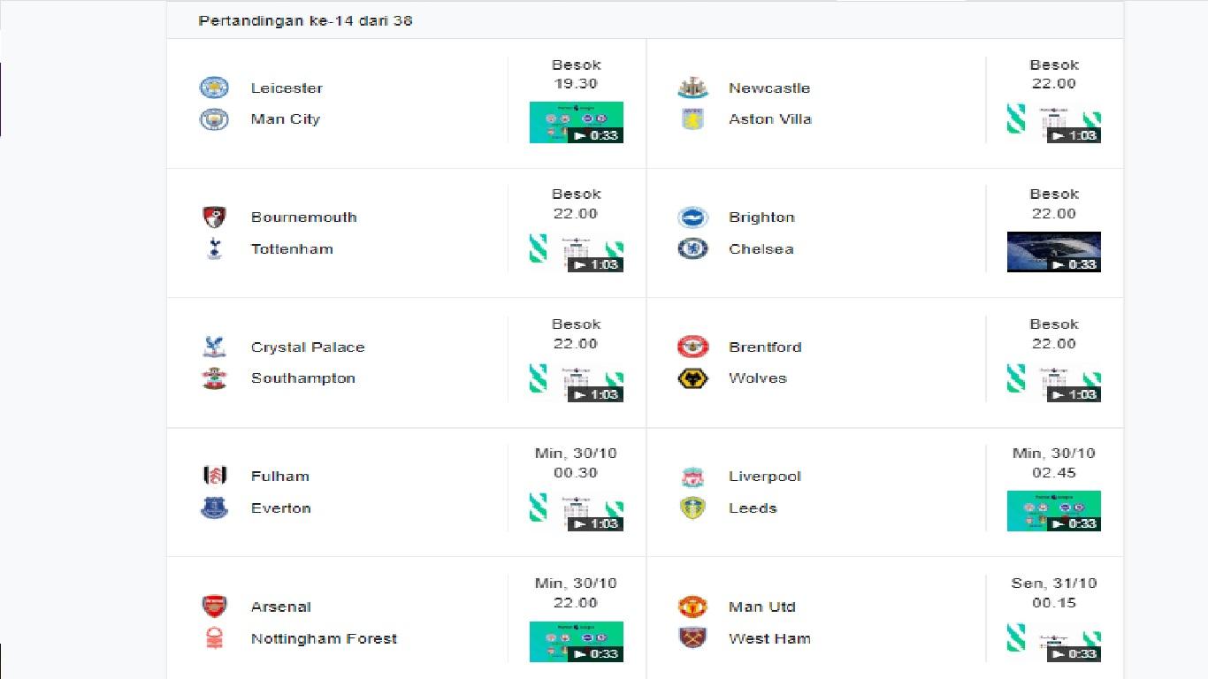Click the West Ham team name link
Screen dimensions: 1208x679
(768, 637)
